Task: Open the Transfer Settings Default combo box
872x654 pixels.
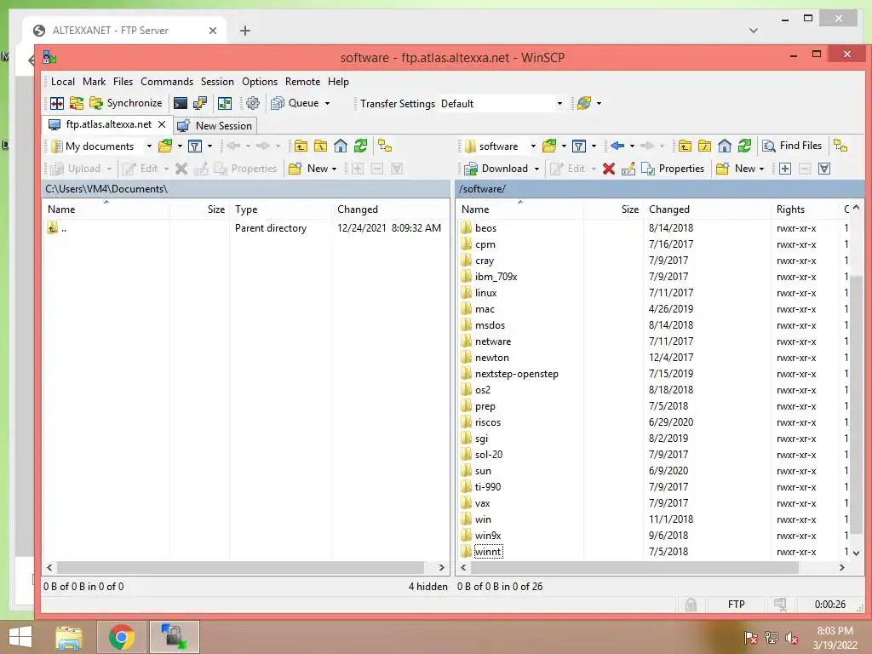Action: pos(502,103)
